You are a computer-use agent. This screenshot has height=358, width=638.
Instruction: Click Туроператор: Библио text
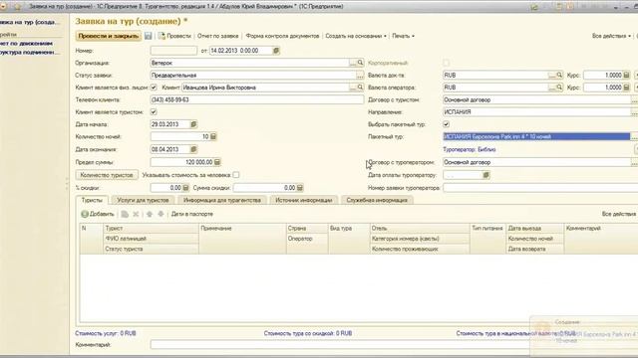point(470,150)
